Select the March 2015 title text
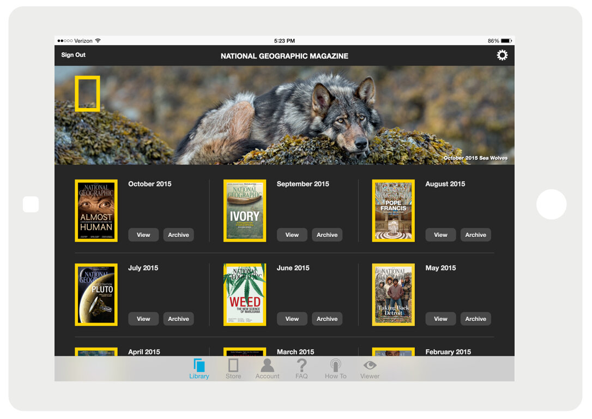 click(x=295, y=352)
